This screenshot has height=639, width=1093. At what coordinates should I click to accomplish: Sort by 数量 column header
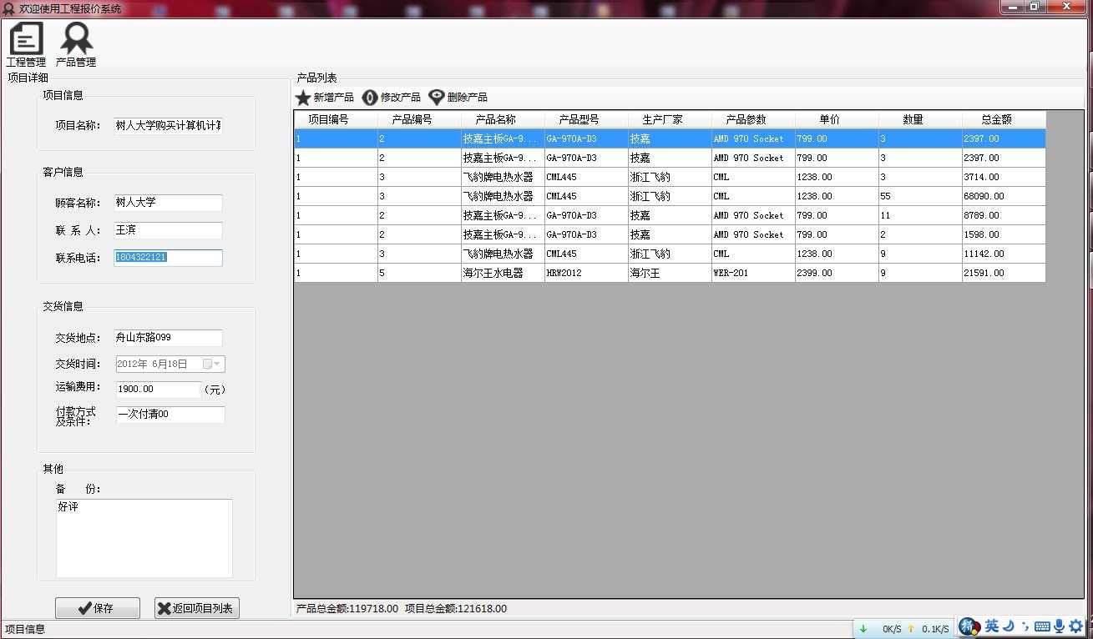920,120
